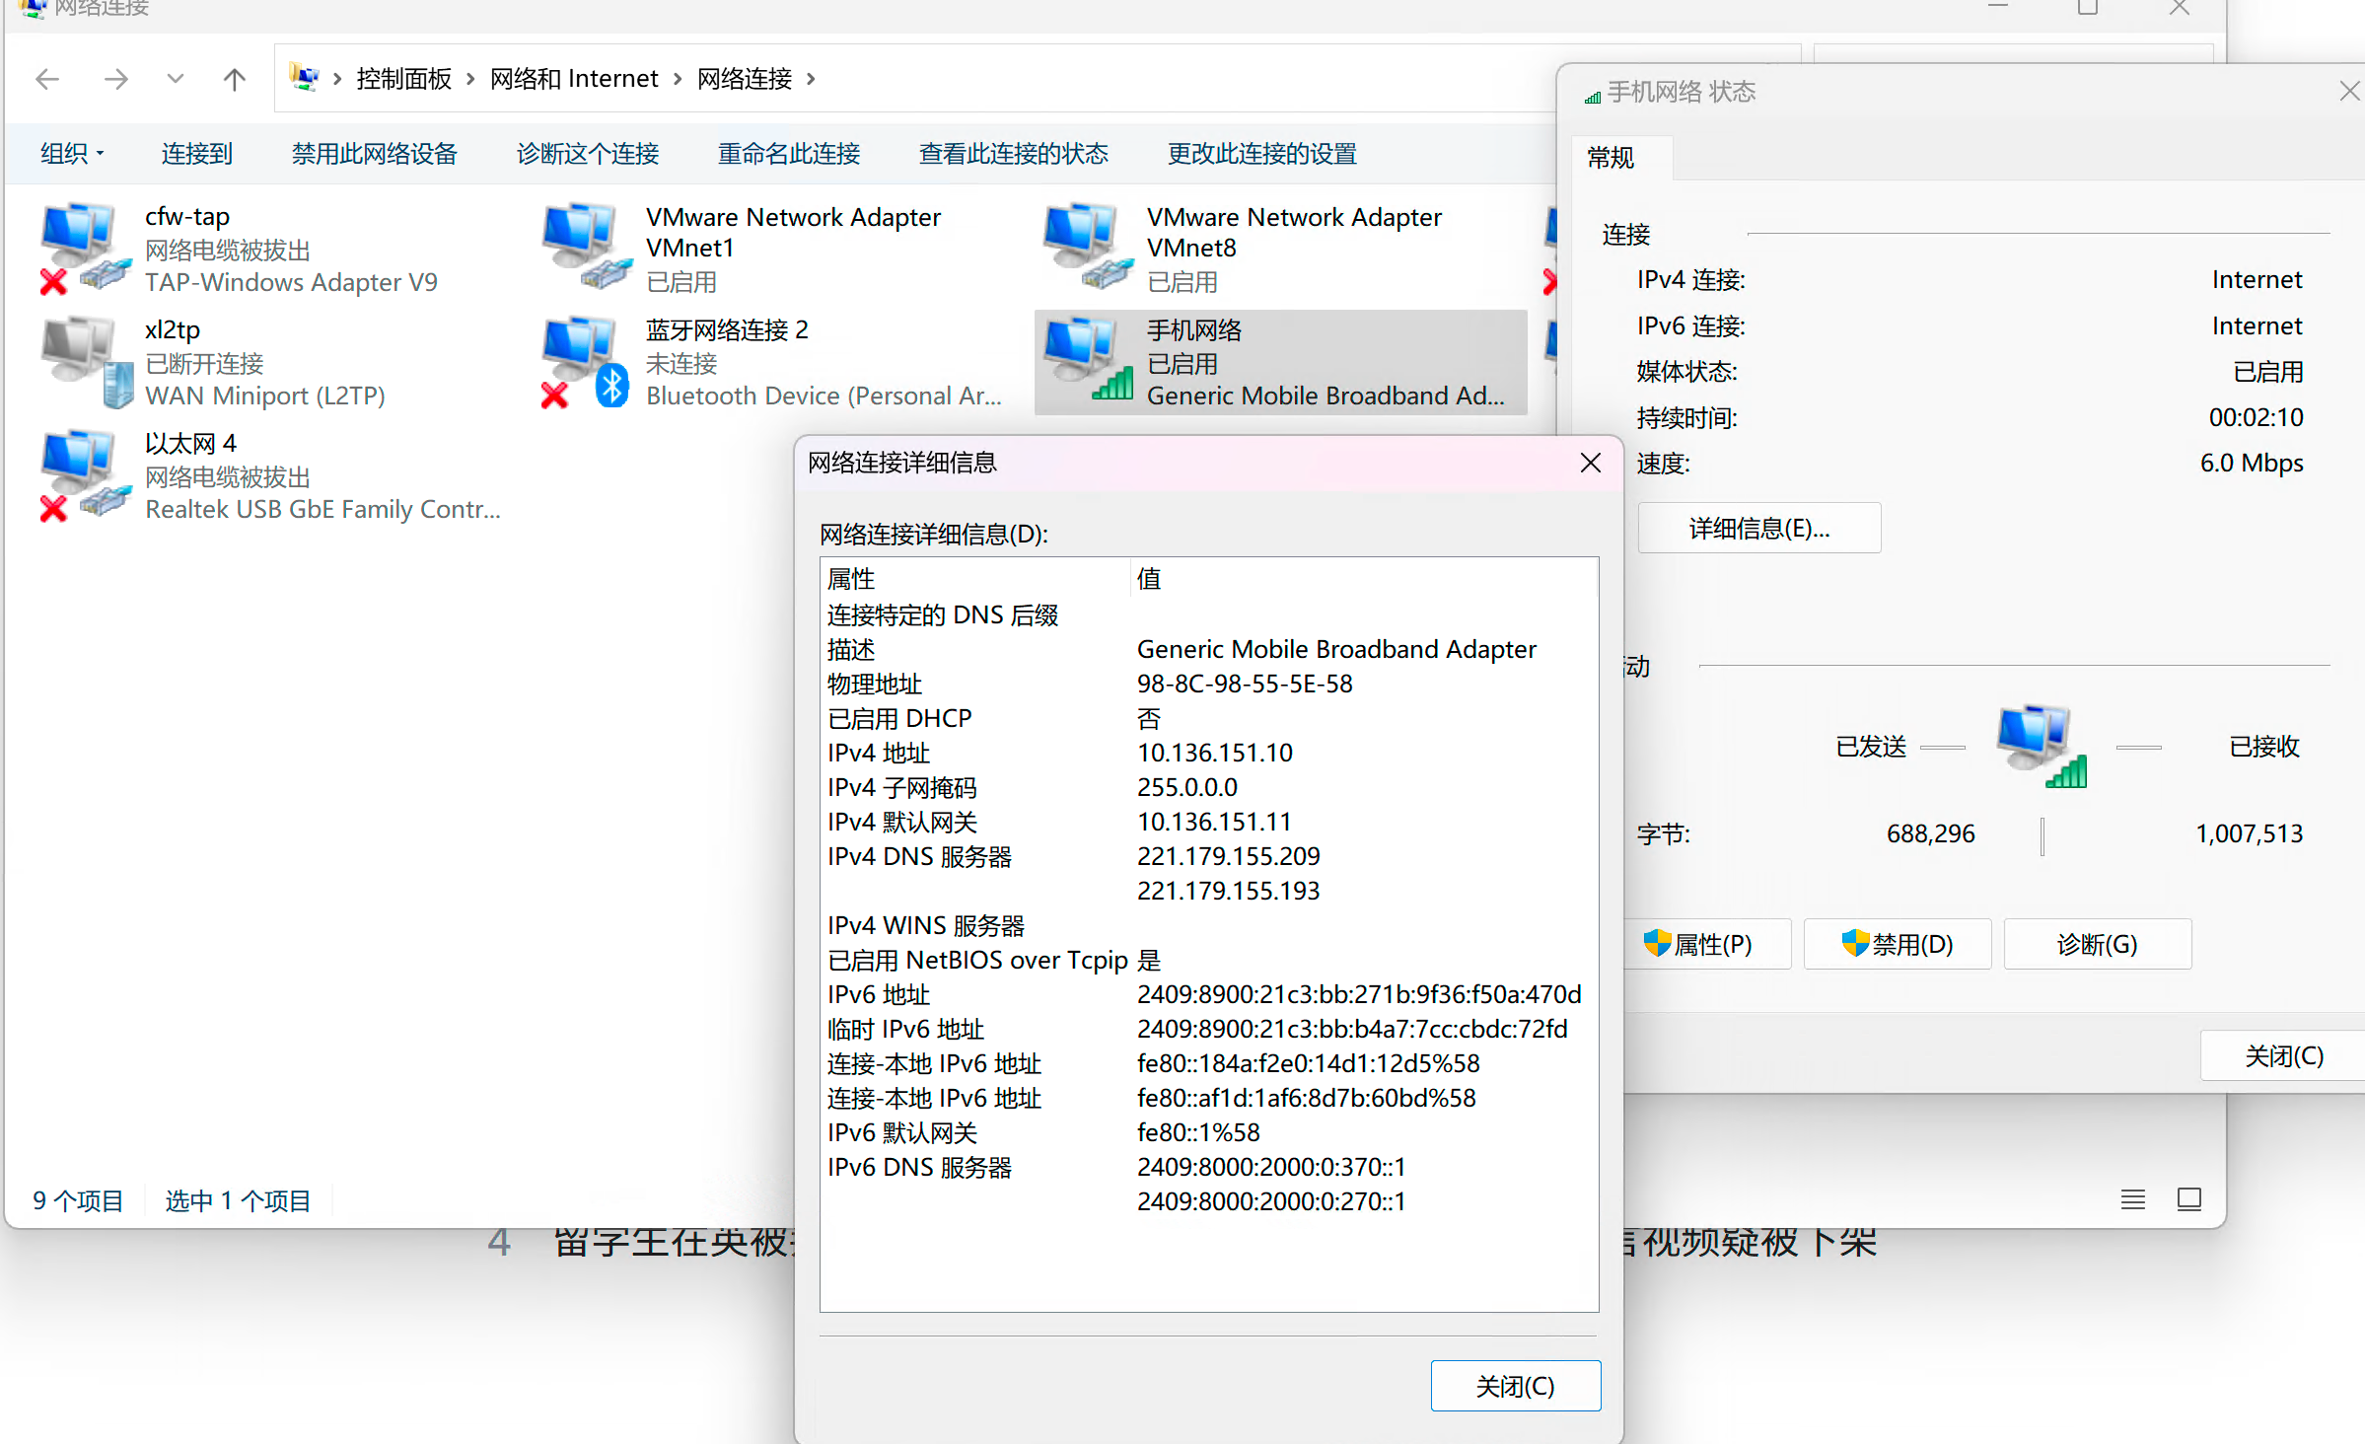The width and height of the screenshot is (2365, 1444).
Task: Select 查看此连接的状态 in the toolbar
Action: click(1013, 153)
